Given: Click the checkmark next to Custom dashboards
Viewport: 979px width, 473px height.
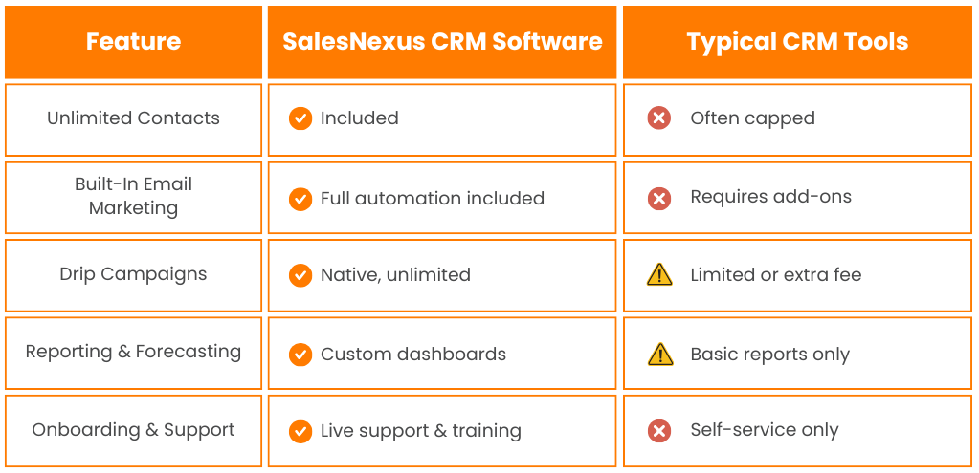Looking at the screenshot, I should click(300, 354).
